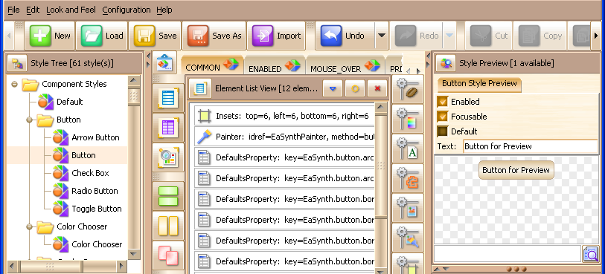Select the list view mode icon
This screenshot has height=274, width=605.
(x=168, y=98)
